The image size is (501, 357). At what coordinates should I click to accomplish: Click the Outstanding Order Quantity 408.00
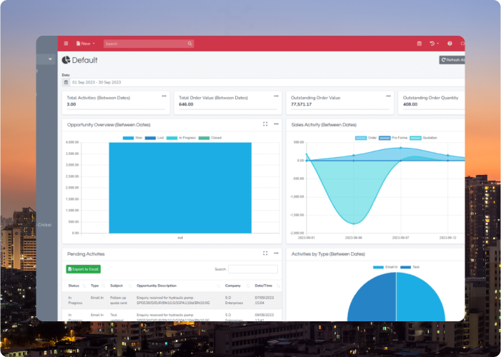pyautogui.click(x=410, y=104)
